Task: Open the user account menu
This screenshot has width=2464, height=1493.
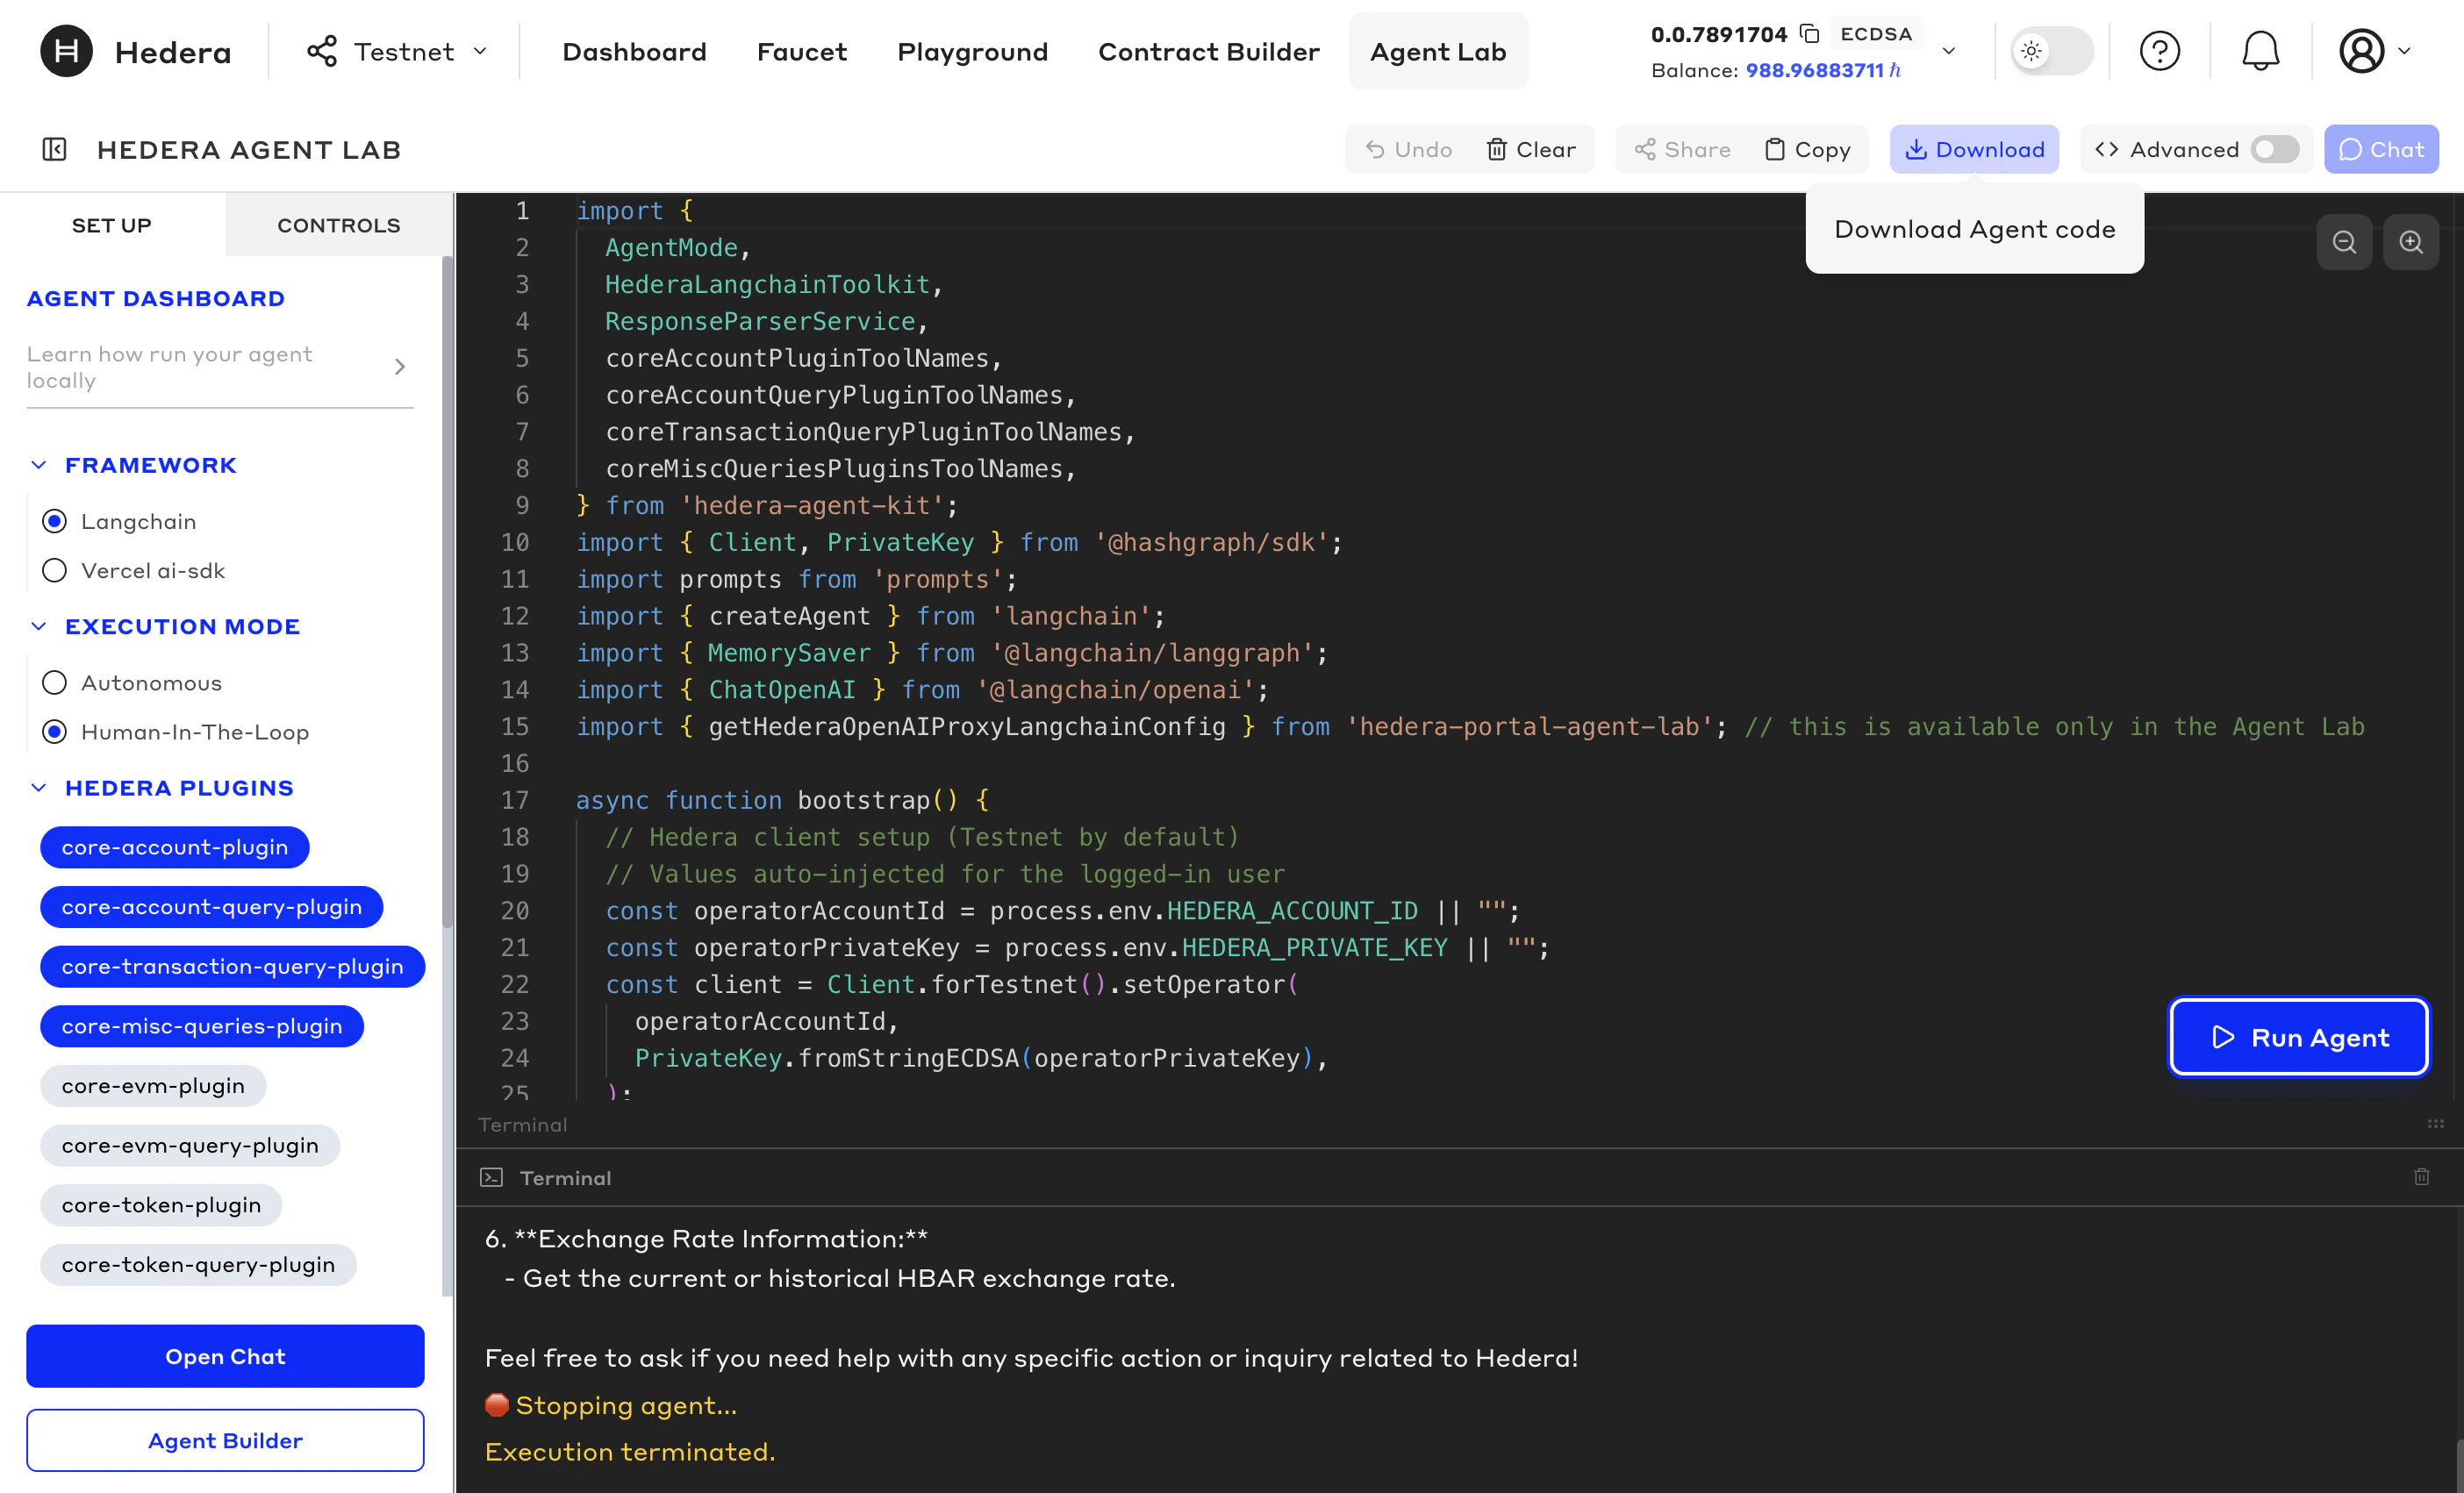Action: tap(2365, 51)
